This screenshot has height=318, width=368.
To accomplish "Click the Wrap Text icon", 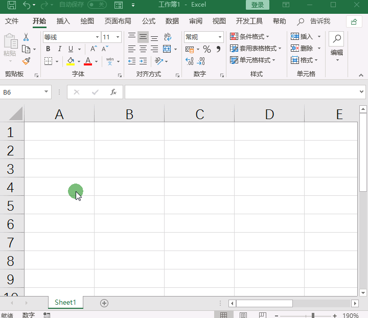I will click(167, 37).
